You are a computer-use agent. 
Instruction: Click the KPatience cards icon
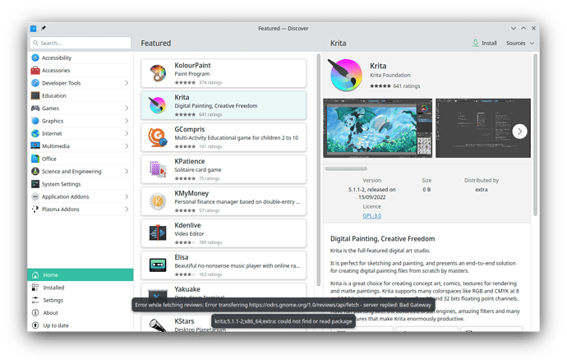(158, 169)
